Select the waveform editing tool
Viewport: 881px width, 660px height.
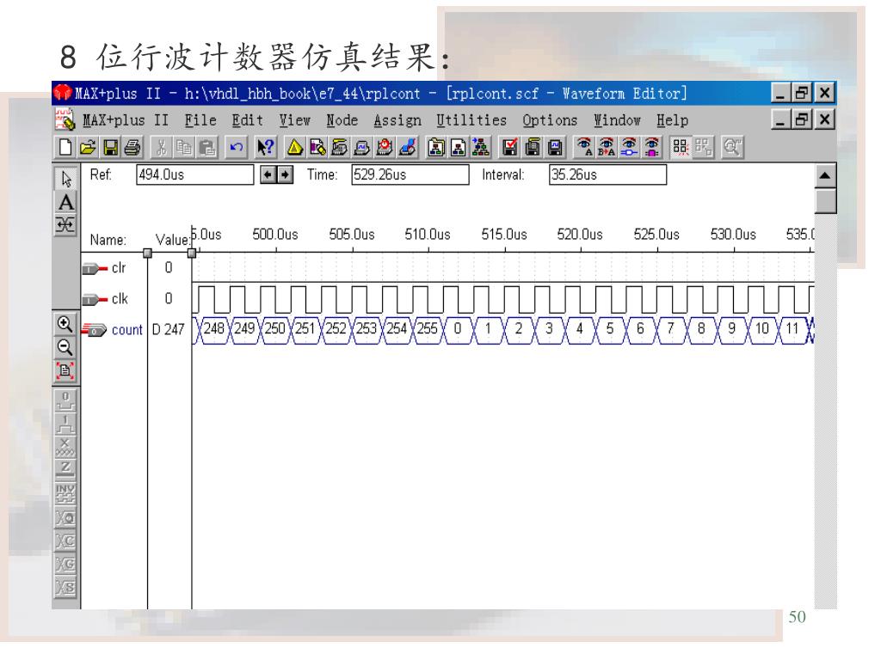[x=65, y=225]
